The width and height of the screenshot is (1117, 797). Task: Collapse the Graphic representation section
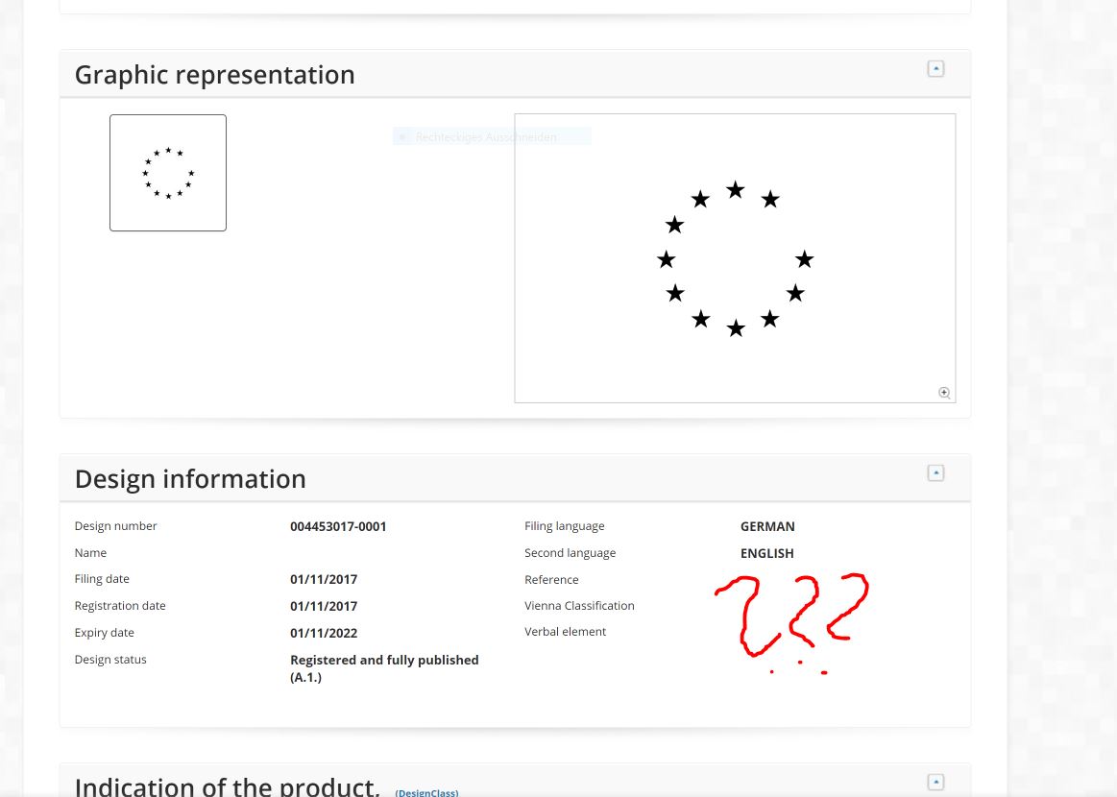[935, 69]
